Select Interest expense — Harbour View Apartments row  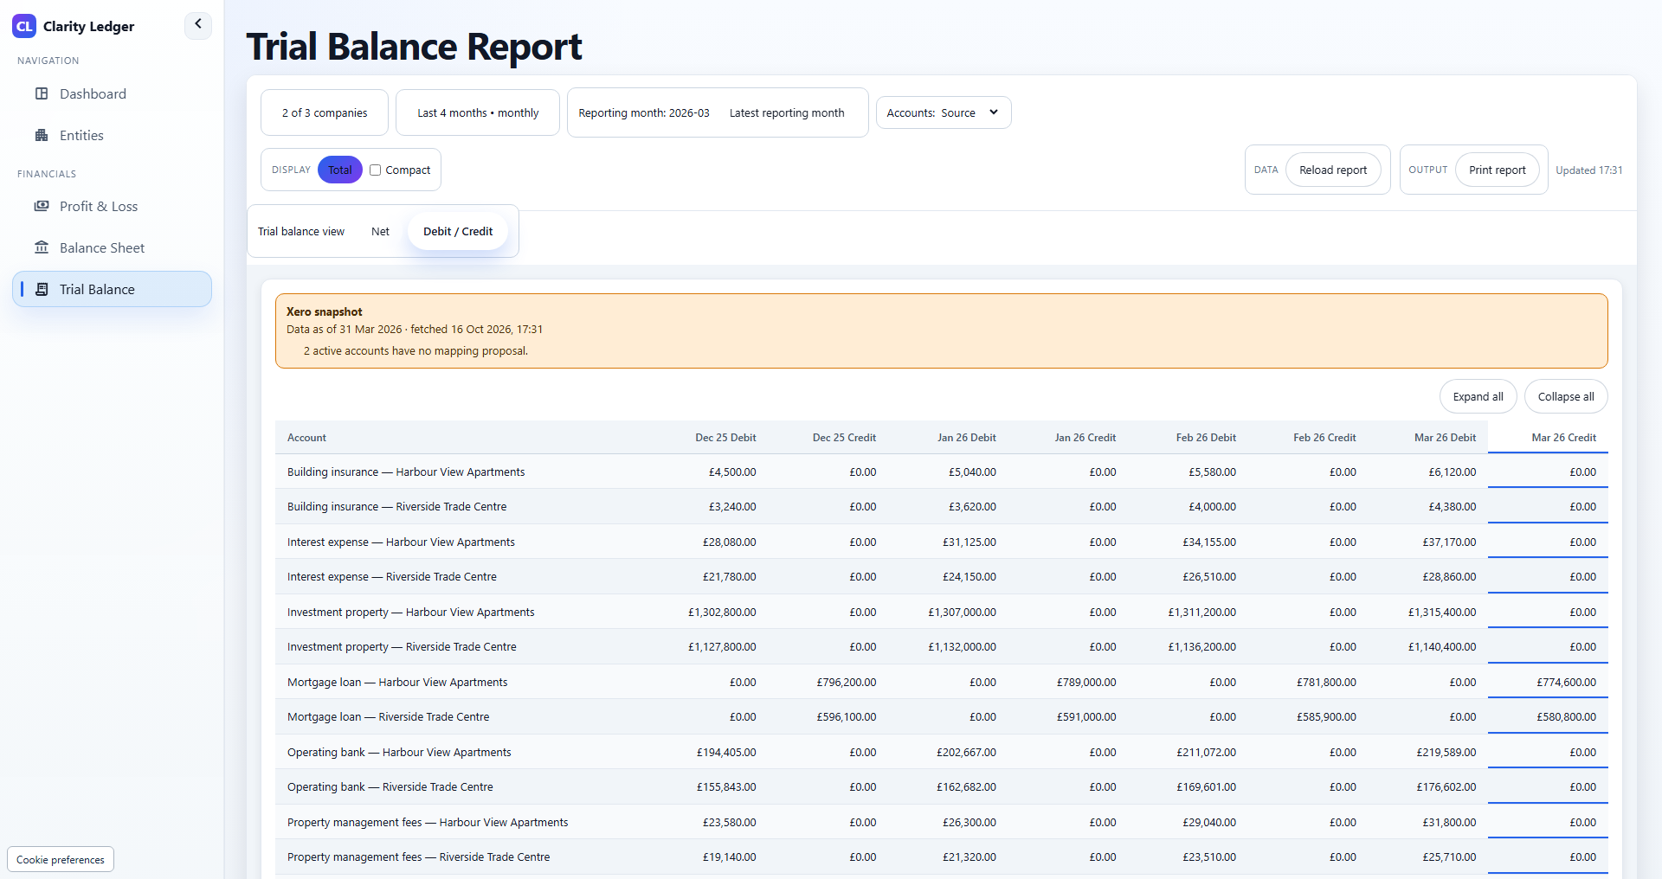[x=942, y=542]
